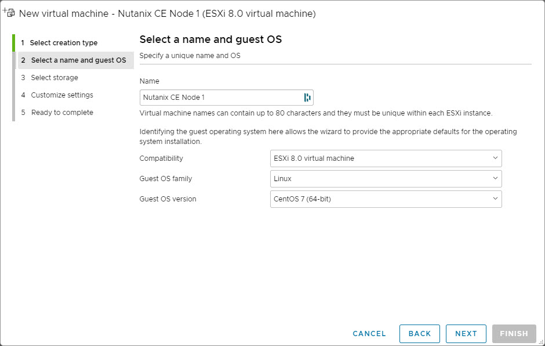Select step 2 Select a name and guest OS

pos(76,60)
